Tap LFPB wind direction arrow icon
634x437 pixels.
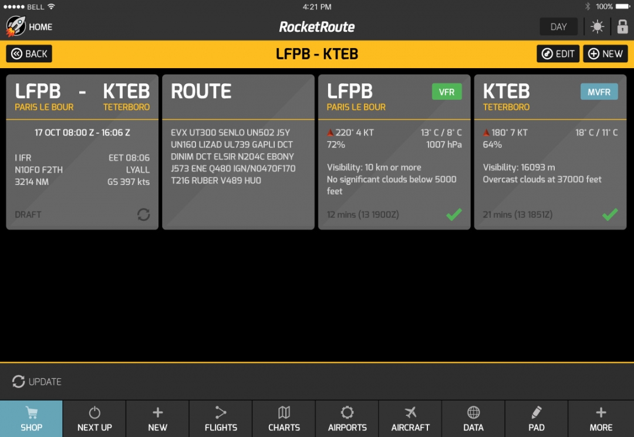(x=330, y=132)
